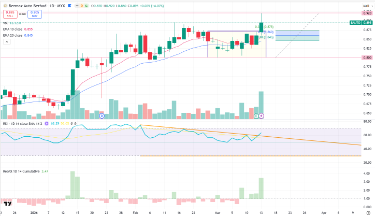Click the Bermaz Auto Berhad symbol logo
This screenshot has width=375, height=216.
point(5,6)
